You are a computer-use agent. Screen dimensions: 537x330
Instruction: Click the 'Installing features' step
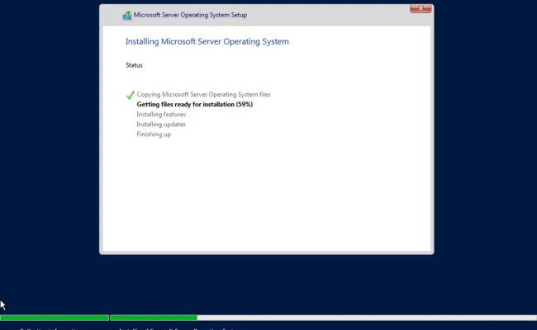(161, 114)
